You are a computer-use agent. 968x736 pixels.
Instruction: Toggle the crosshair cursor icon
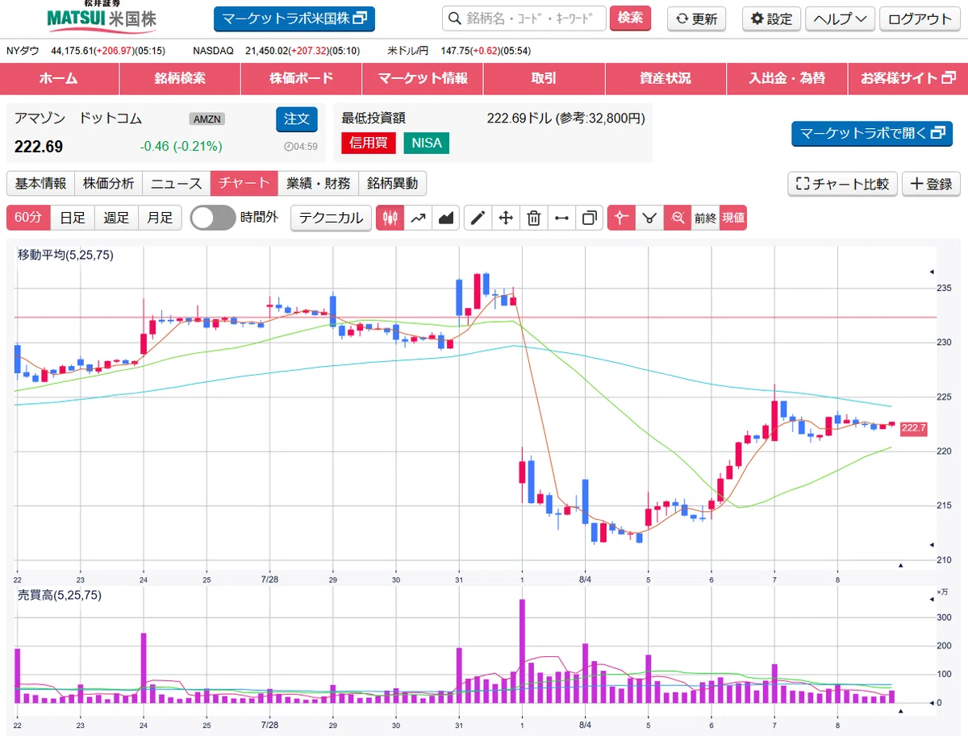coord(621,218)
